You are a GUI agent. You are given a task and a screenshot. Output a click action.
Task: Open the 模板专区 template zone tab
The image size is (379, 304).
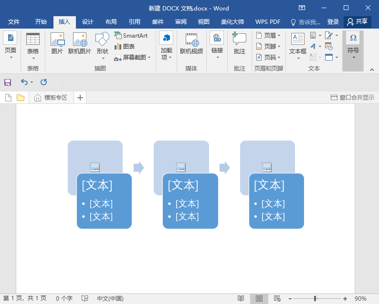(x=51, y=98)
